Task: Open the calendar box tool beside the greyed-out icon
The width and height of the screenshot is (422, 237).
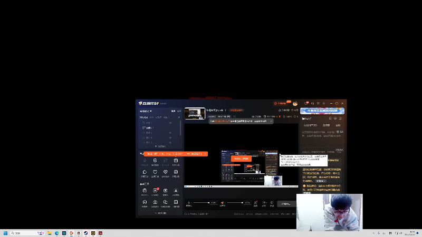Action: point(176,161)
